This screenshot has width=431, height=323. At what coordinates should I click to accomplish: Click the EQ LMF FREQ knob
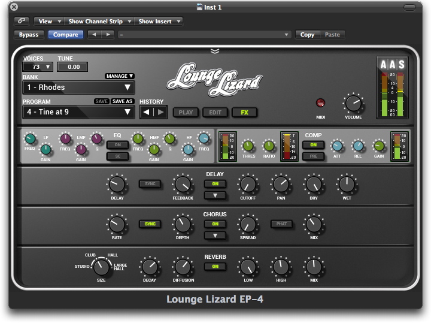coord(65,138)
